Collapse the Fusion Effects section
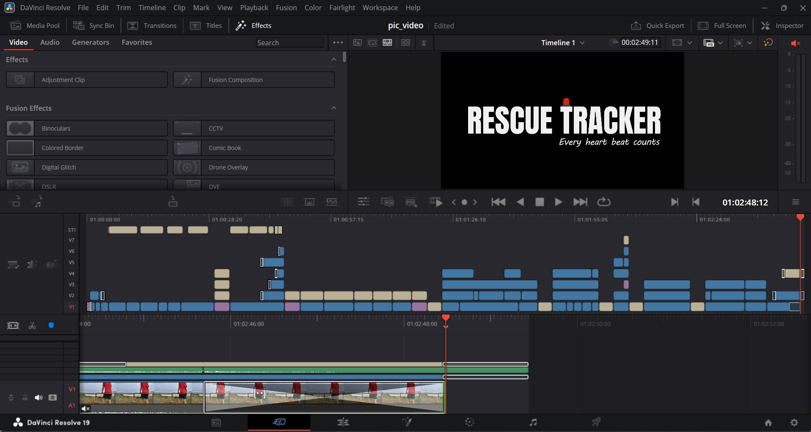 click(x=334, y=108)
